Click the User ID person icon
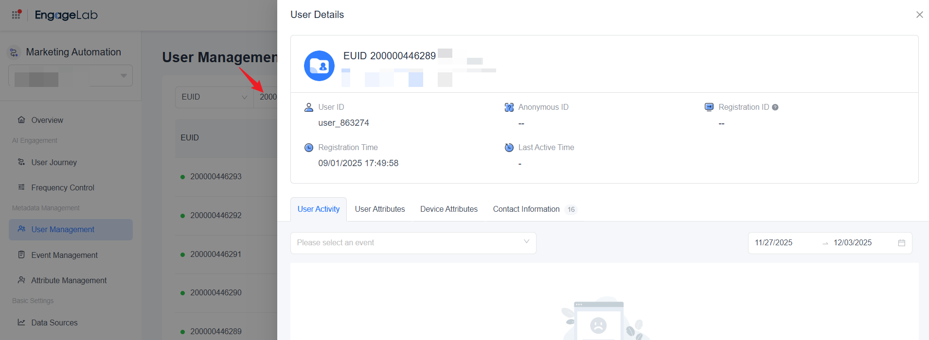The width and height of the screenshot is (929, 340). pos(308,107)
